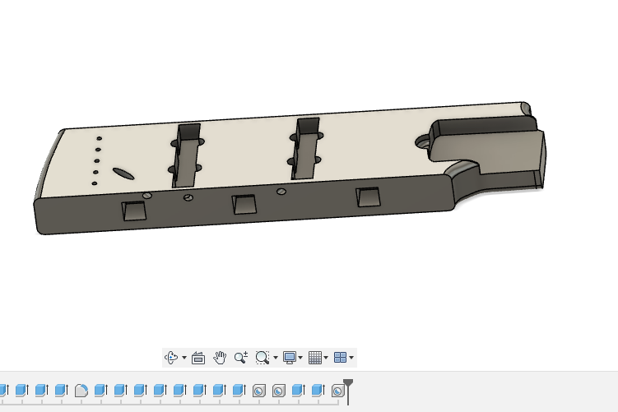Click the elongated oval slot on the model top
618x412 pixels.
[123, 174]
